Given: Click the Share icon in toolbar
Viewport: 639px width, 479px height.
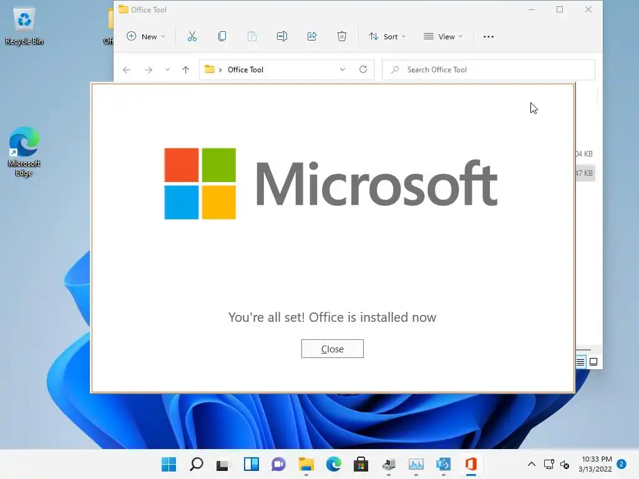Looking at the screenshot, I should coord(312,37).
